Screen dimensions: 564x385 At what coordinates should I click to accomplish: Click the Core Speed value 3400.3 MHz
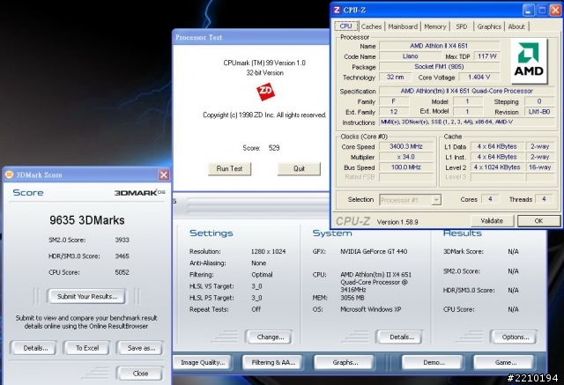pos(406,146)
